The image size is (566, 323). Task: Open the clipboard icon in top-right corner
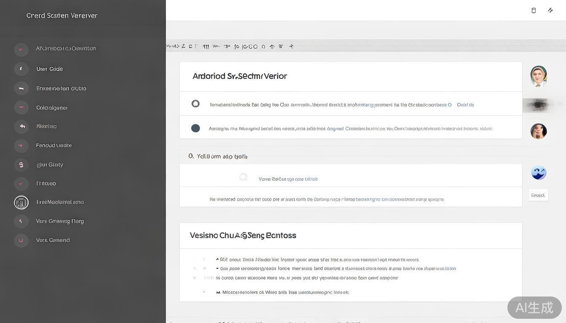coord(534,11)
